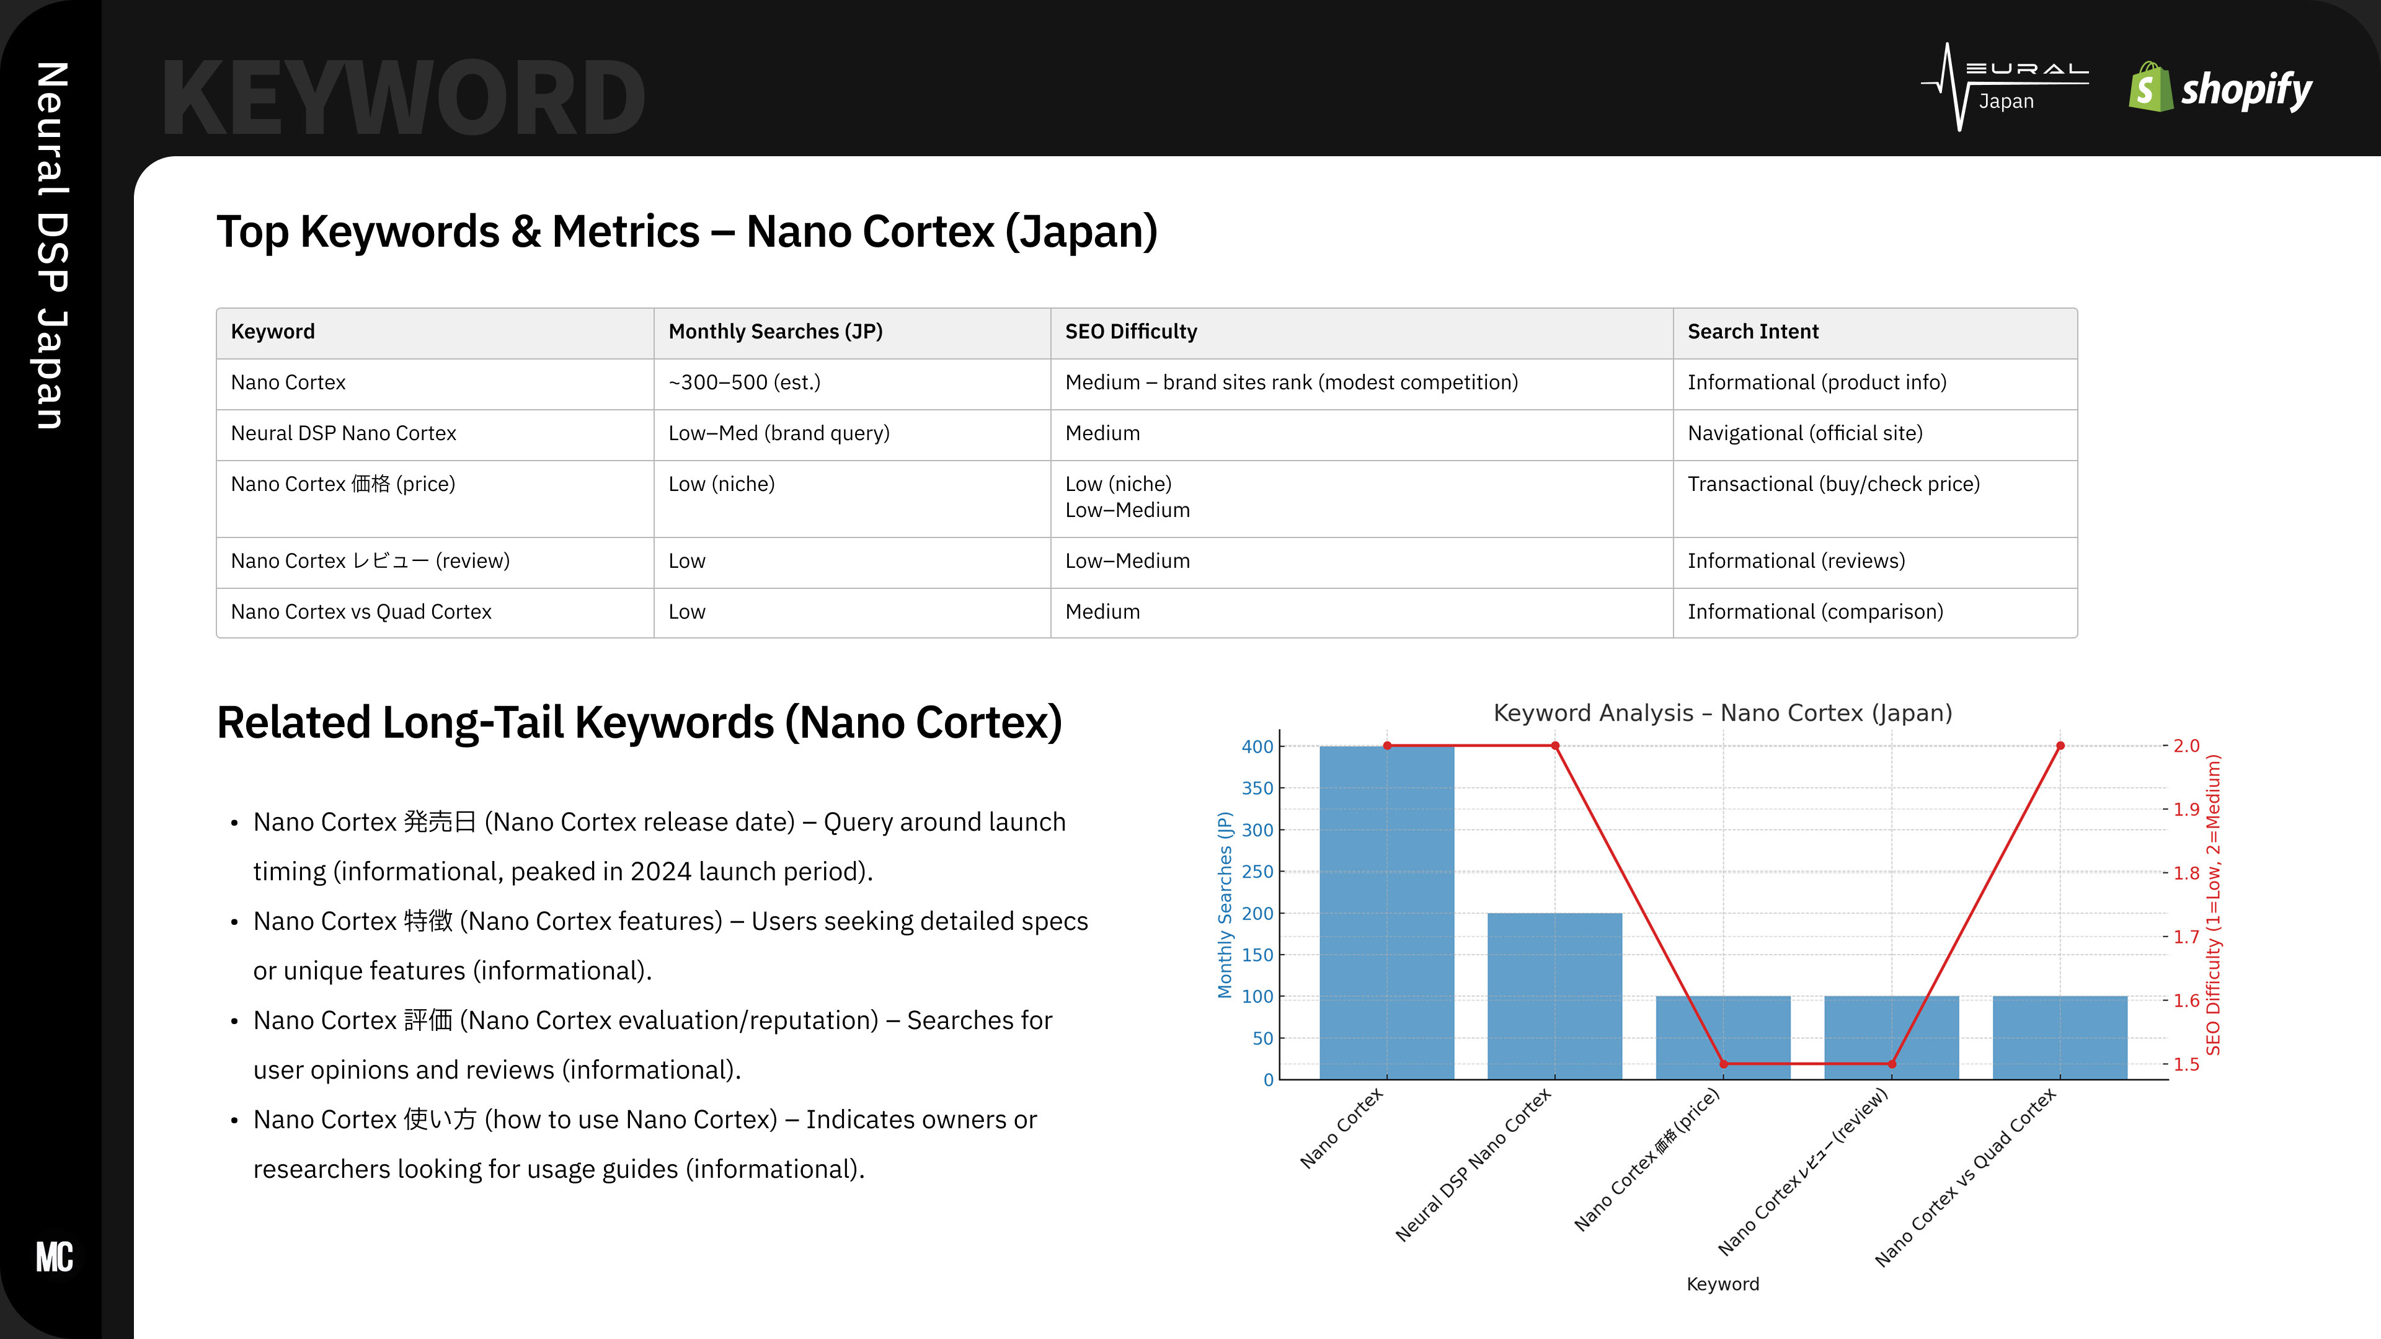
Task: Select the Monthly Searches (JP) column header
Action: pos(776,332)
